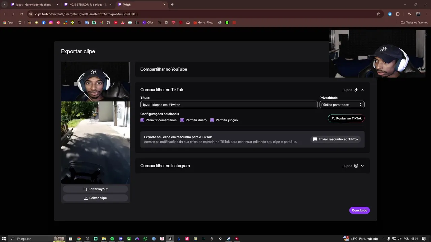Image resolution: width=431 pixels, height=242 pixels.
Task: Click the 03:51 taskbar clock
Action: pos(415,239)
